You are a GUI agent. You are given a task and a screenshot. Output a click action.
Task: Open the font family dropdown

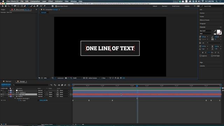[206, 31]
